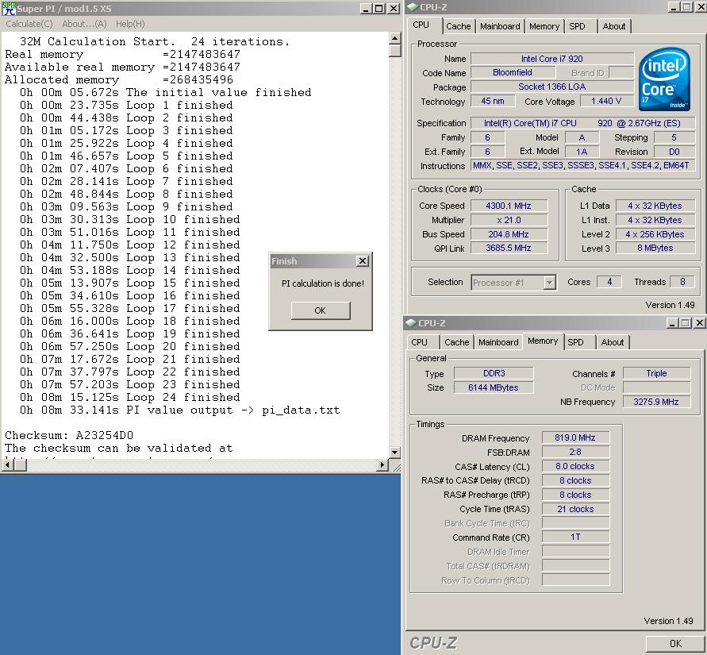Viewport: 707px width, 655px height.
Task: Click the QPI Link value '3685.5 MHz'
Action: point(509,248)
